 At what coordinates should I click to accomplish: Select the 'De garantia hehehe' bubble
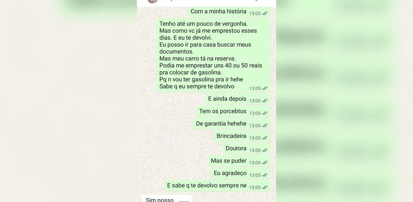(x=232, y=124)
